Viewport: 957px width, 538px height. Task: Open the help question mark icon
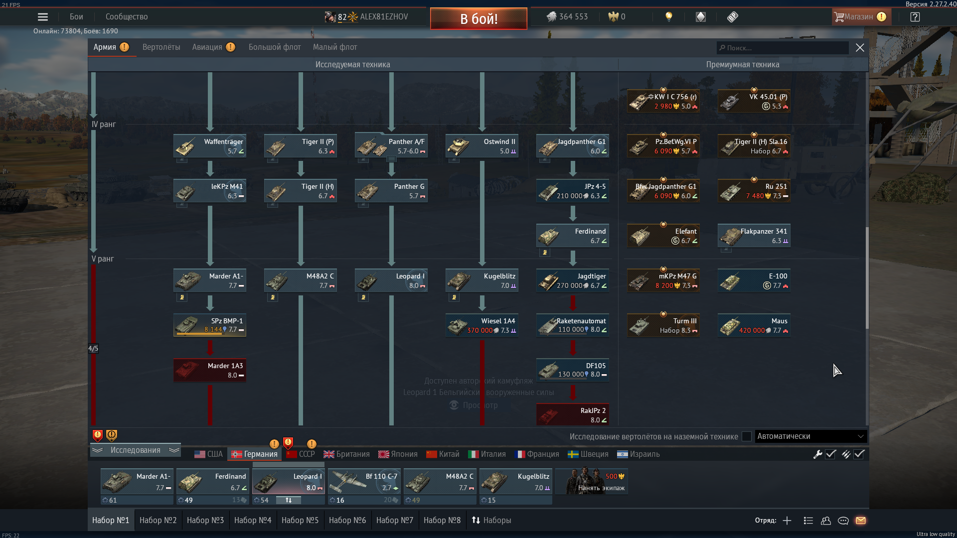point(915,17)
